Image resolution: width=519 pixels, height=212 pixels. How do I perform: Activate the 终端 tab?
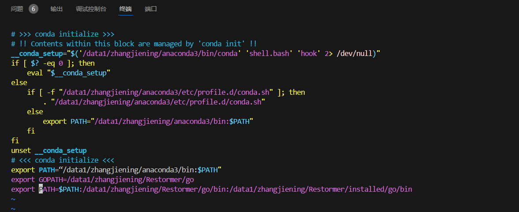tap(125, 9)
